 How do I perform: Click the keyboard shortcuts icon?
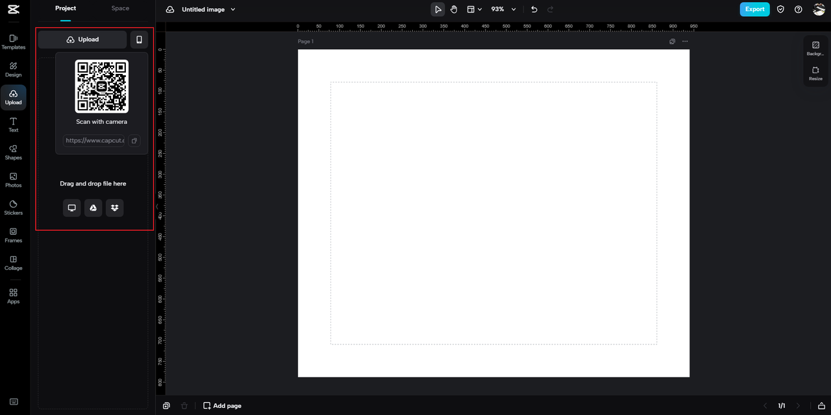click(14, 401)
